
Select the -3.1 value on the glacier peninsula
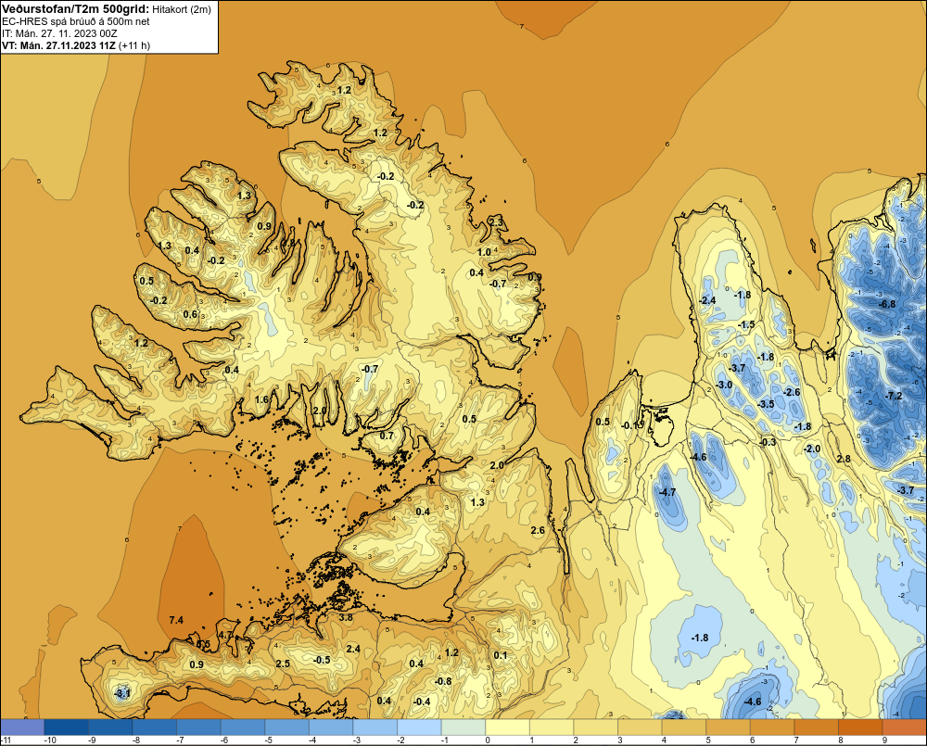122,693
